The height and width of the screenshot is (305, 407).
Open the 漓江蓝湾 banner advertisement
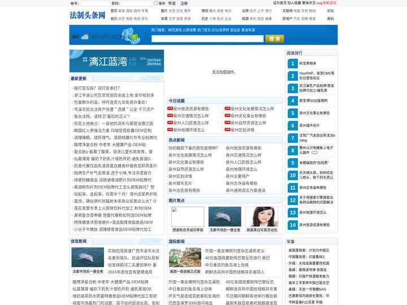[116, 61]
